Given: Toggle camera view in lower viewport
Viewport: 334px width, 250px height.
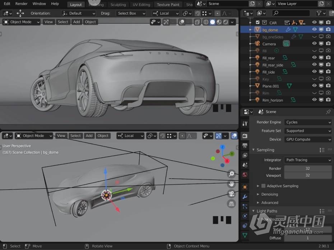Looking at the screenshot, I should click(231, 194).
